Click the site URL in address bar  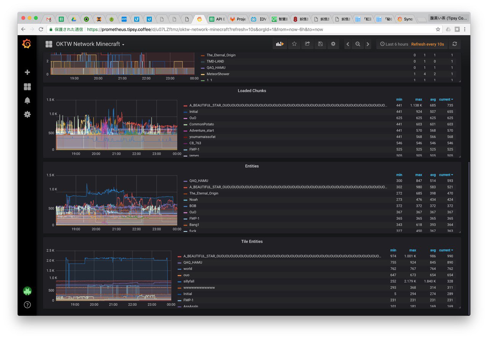pos(205,29)
